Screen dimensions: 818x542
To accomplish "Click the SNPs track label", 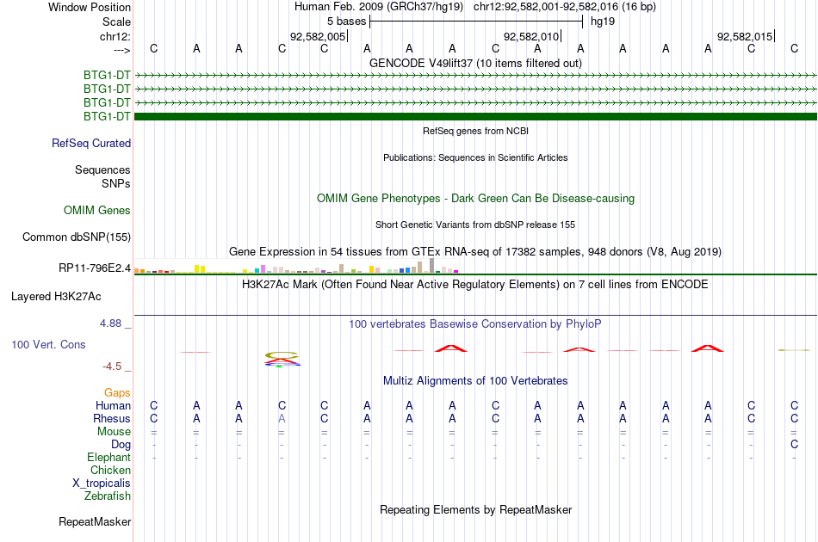I will pyautogui.click(x=116, y=183).
